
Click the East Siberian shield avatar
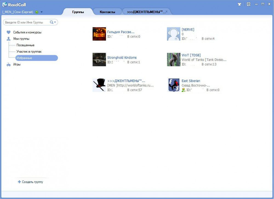coord(173,85)
